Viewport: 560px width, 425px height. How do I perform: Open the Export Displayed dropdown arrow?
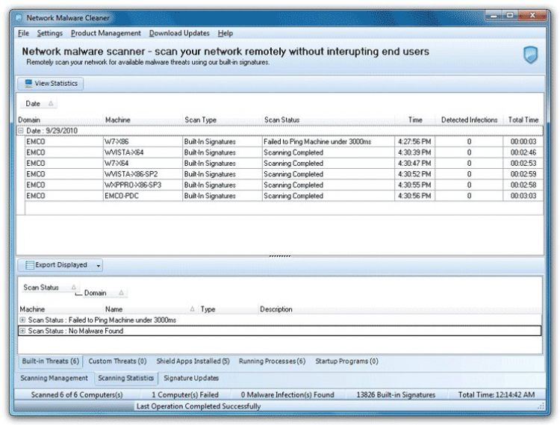99,265
